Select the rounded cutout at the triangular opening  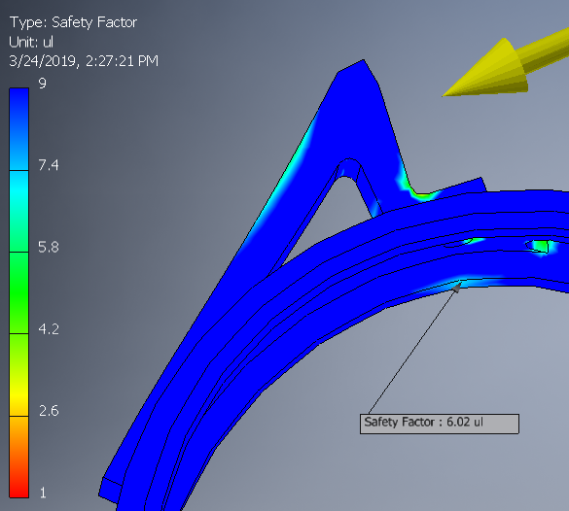click(349, 168)
